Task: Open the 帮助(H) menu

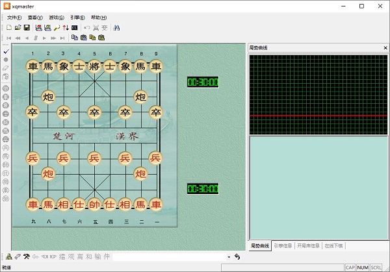Action: tap(99, 18)
